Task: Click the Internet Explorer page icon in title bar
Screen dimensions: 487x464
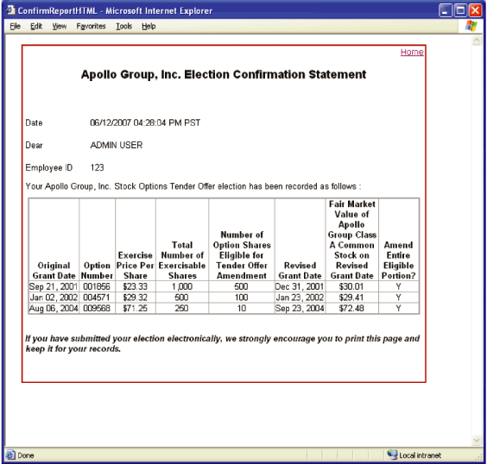Action: click(10, 10)
